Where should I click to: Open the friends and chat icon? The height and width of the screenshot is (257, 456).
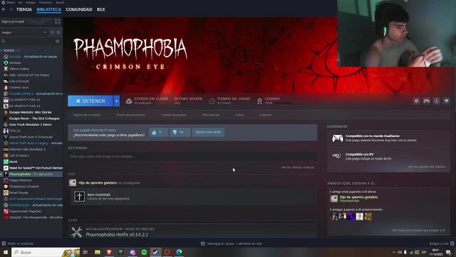coord(452,243)
